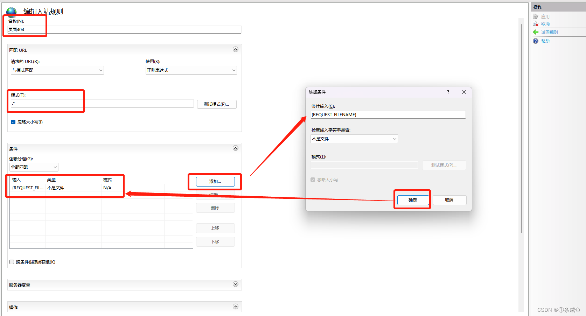Select the {REQUEST_FIL... condition row

coord(101,188)
